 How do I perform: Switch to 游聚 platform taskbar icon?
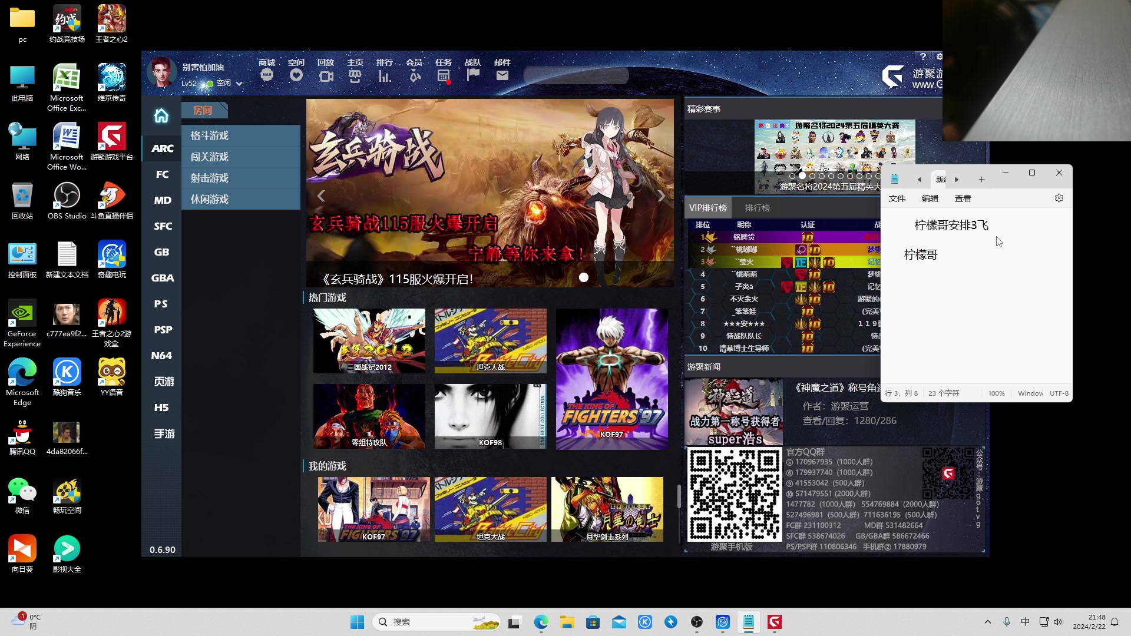775,622
